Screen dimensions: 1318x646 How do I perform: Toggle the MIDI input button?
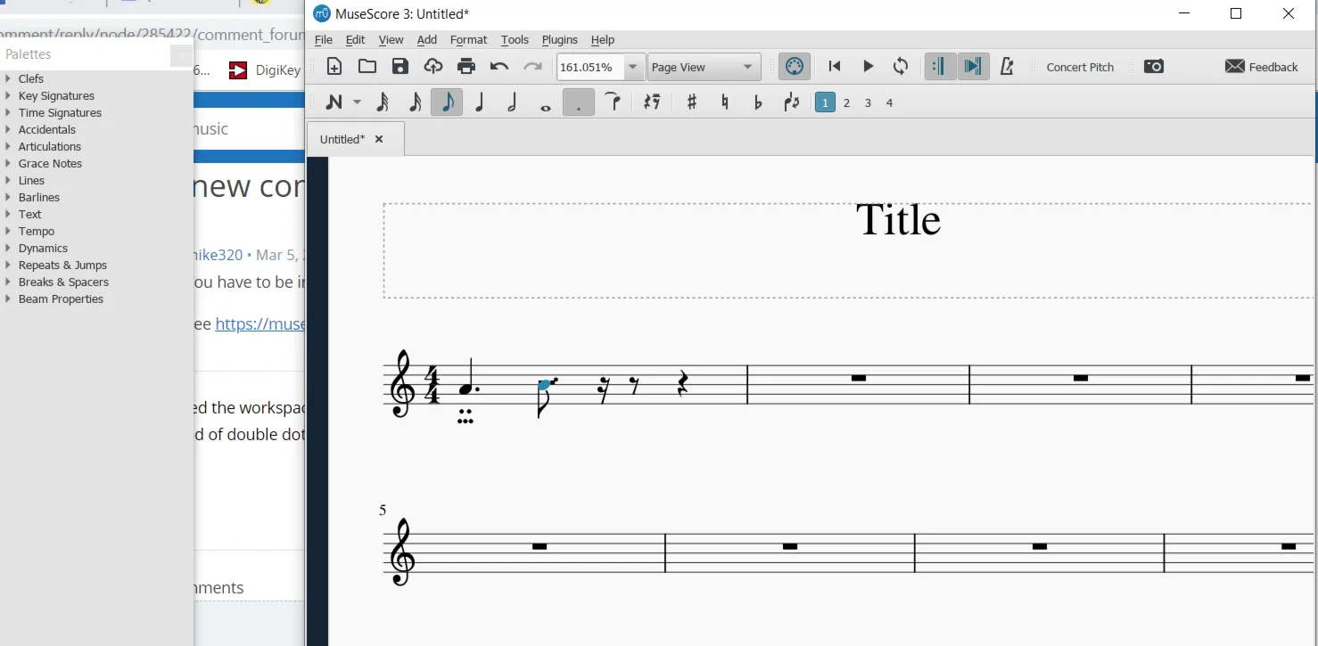794,67
